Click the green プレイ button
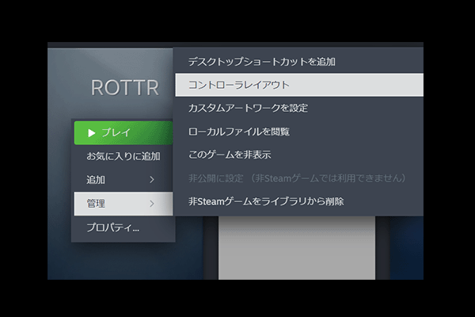The width and height of the screenshot is (475, 317). coord(123,133)
